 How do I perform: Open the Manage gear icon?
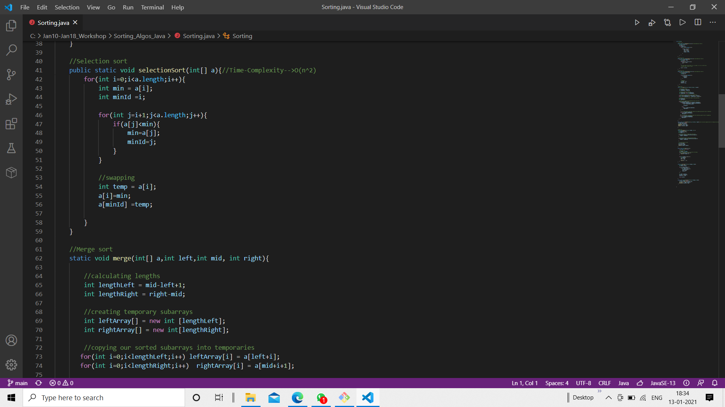pos(11,365)
